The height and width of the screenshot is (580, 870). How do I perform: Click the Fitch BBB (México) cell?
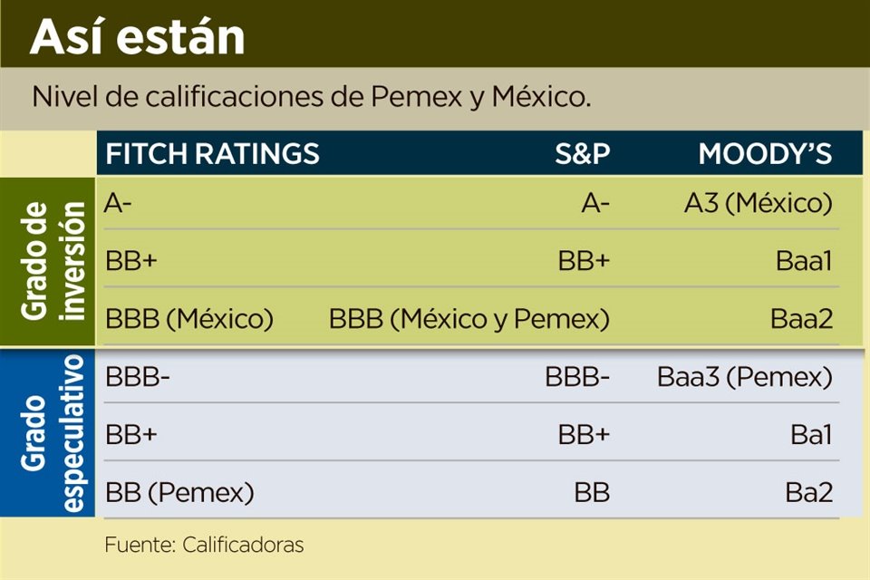pyautogui.click(x=189, y=319)
